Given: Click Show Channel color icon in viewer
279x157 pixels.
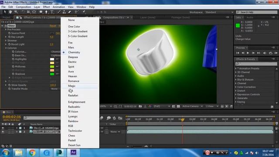Looking at the screenshot, I should click(150, 106).
